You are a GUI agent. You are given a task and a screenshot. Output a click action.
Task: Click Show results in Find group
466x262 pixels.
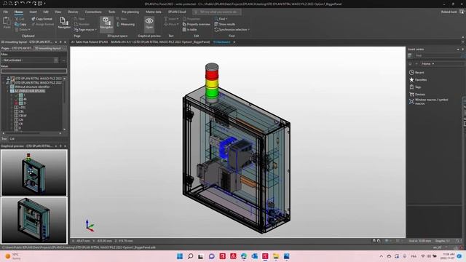click(225, 24)
